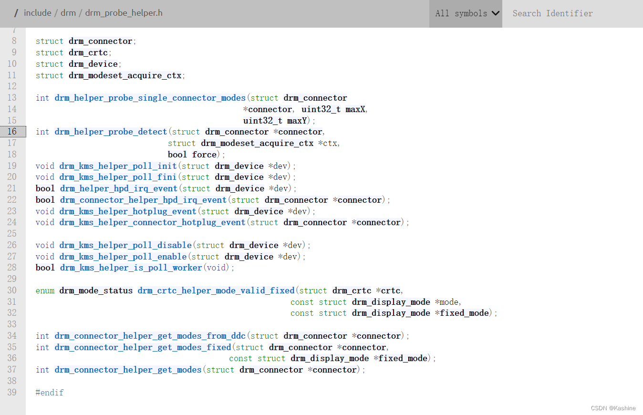The width and height of the screenshot is (643, 415).
Task: Follow the drm_kms_helper_connector_hotplug_event link
Action: click(152, 222)
